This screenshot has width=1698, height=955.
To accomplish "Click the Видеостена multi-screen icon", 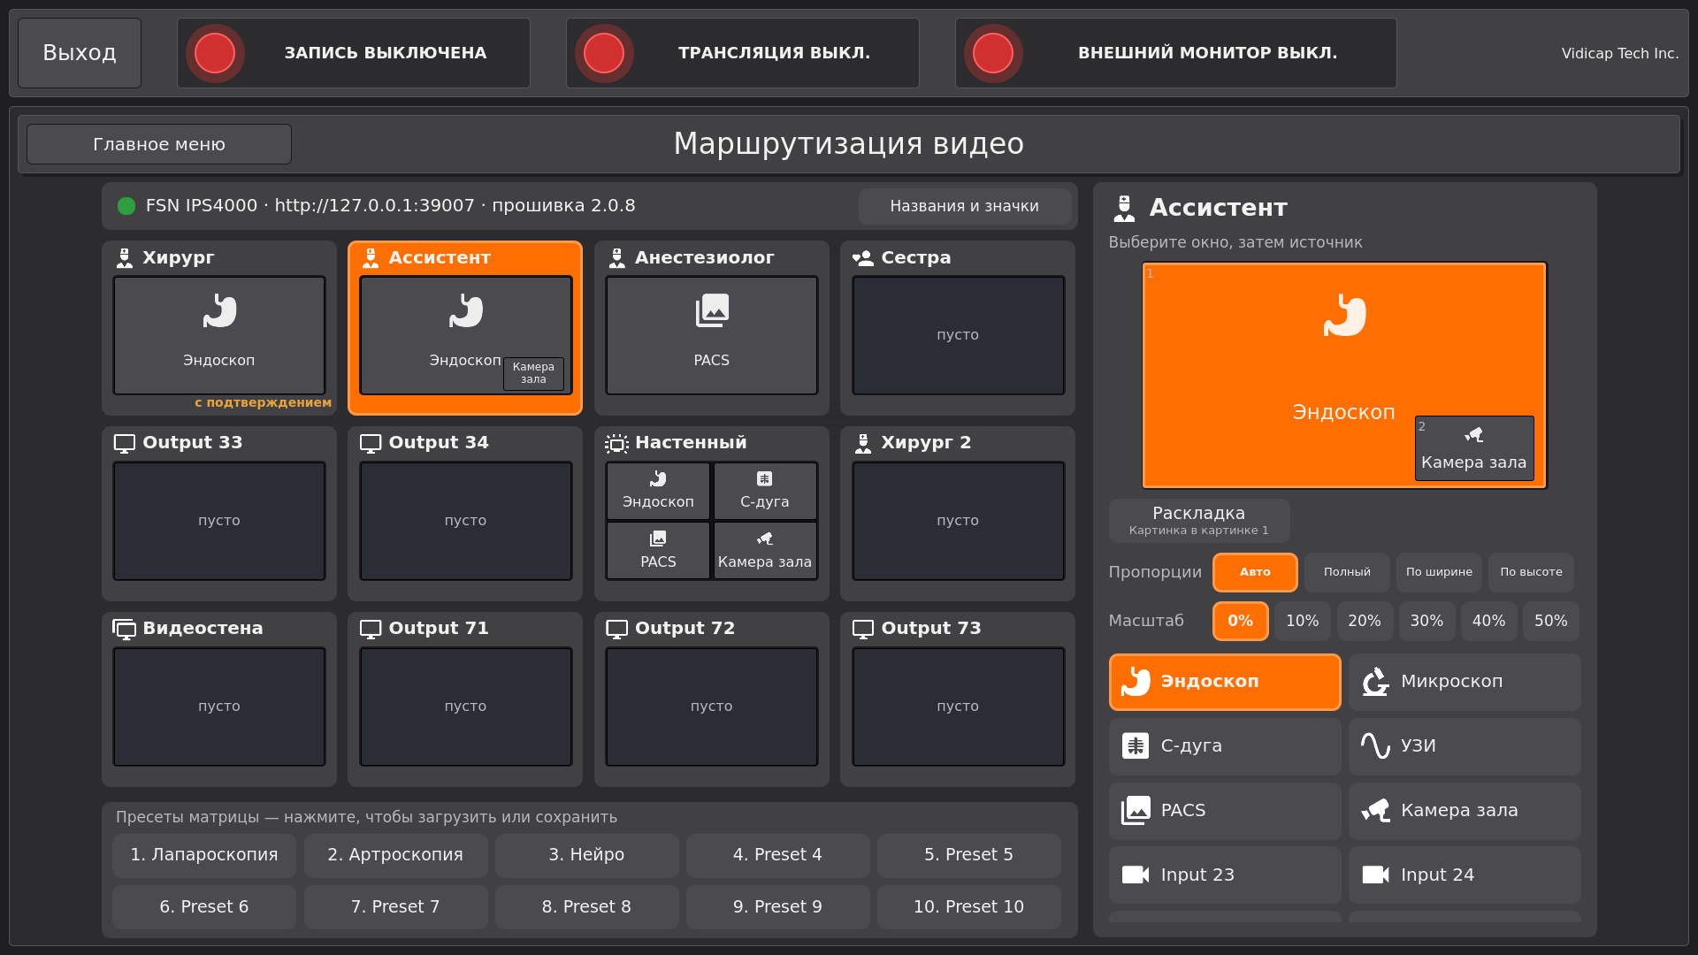I will tap(125, 630).
